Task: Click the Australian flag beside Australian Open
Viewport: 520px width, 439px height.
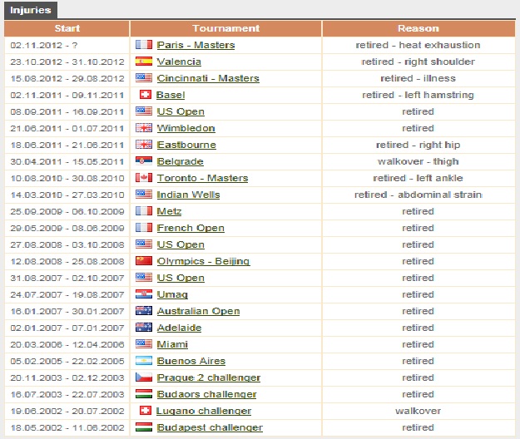Action: click(144, 310)
